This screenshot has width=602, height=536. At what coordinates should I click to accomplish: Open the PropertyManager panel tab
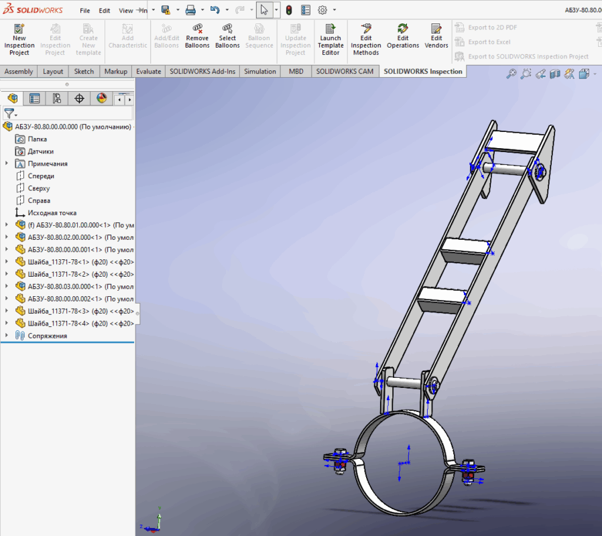tap(34, 98)
